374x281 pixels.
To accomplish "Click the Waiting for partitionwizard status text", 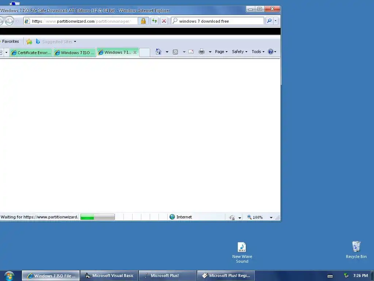I will point(39,217).
